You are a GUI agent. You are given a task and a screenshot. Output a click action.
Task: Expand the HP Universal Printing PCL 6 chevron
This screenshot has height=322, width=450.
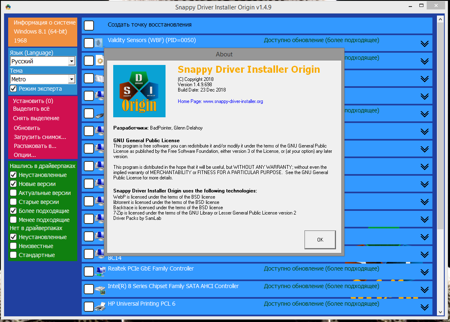[x=425, y=307]
